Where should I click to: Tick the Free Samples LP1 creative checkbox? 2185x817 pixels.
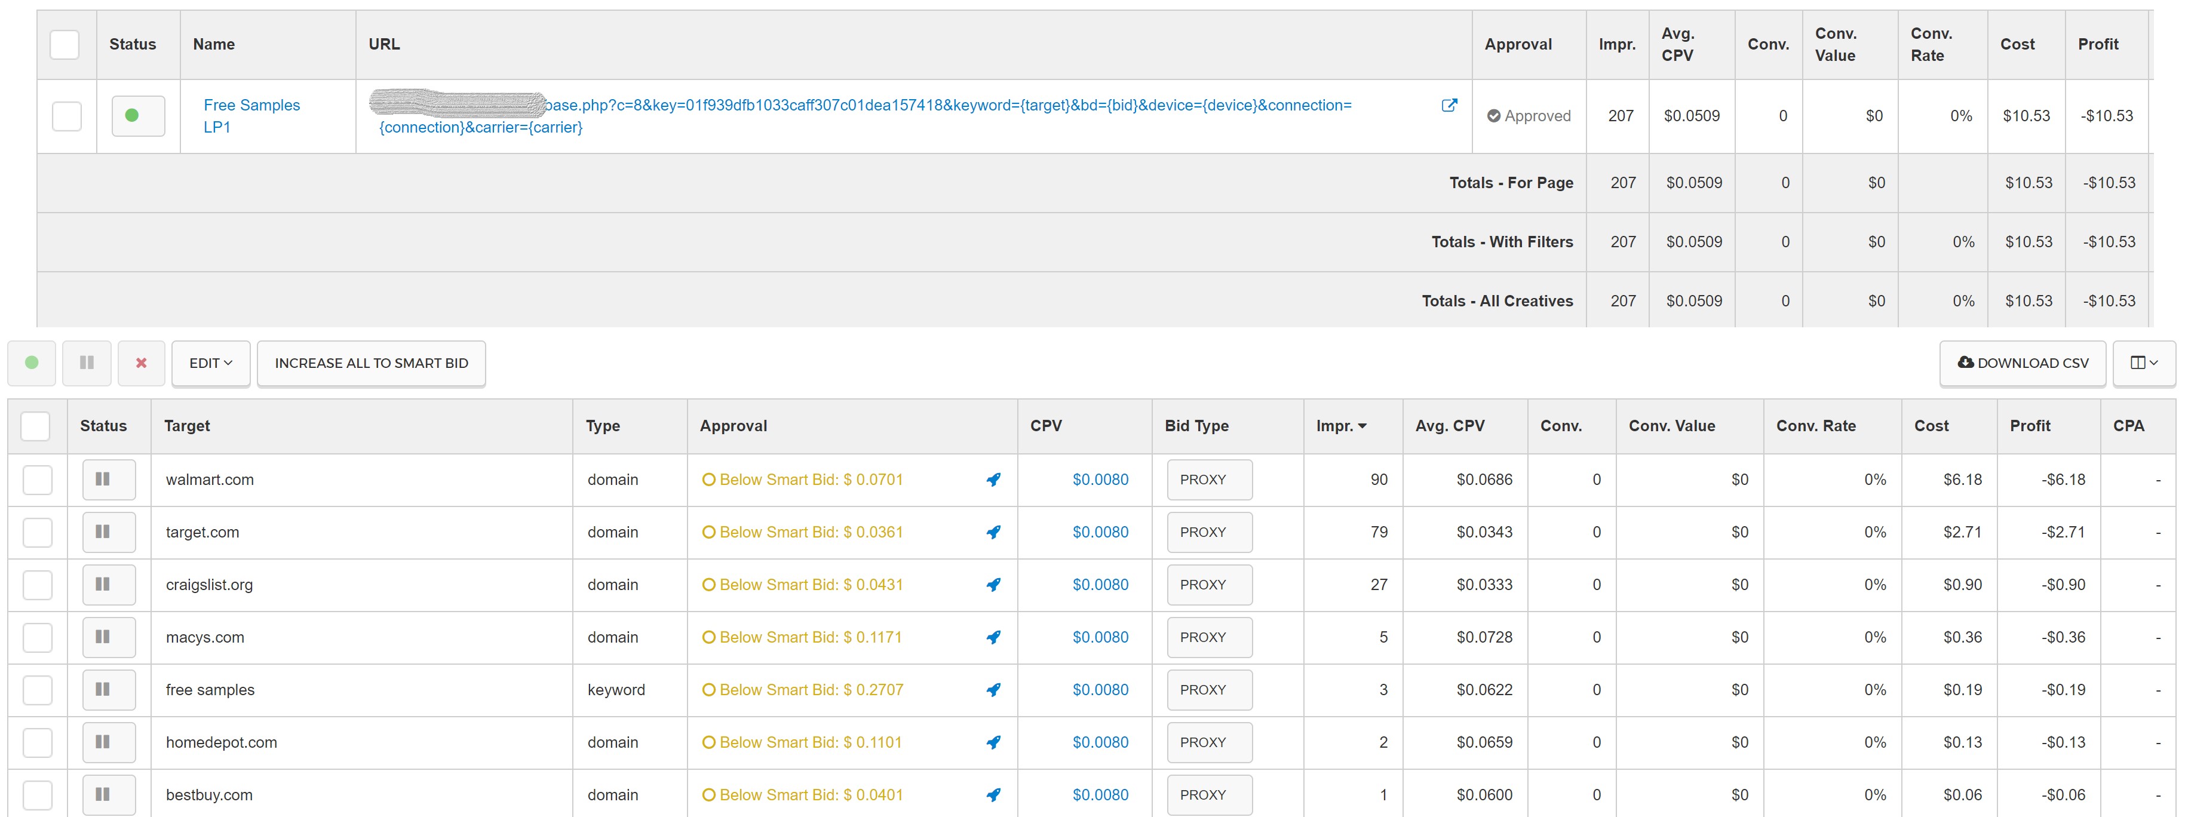click(x=67, y=116)
